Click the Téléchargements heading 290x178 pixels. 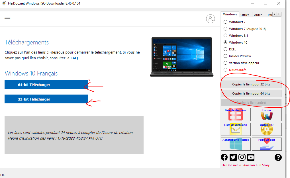pos(26,42)
